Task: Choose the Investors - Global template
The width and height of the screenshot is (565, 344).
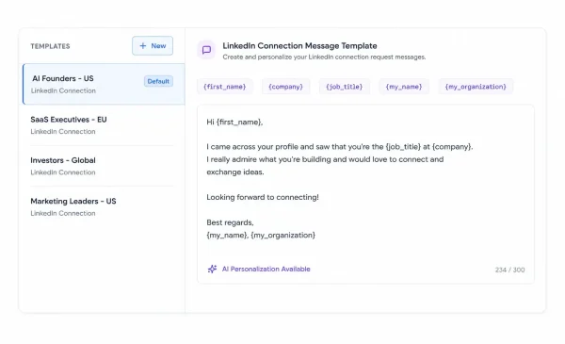Action: click(102, 166)
